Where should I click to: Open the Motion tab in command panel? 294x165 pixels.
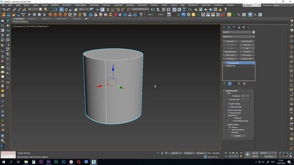tap(239, 27)
